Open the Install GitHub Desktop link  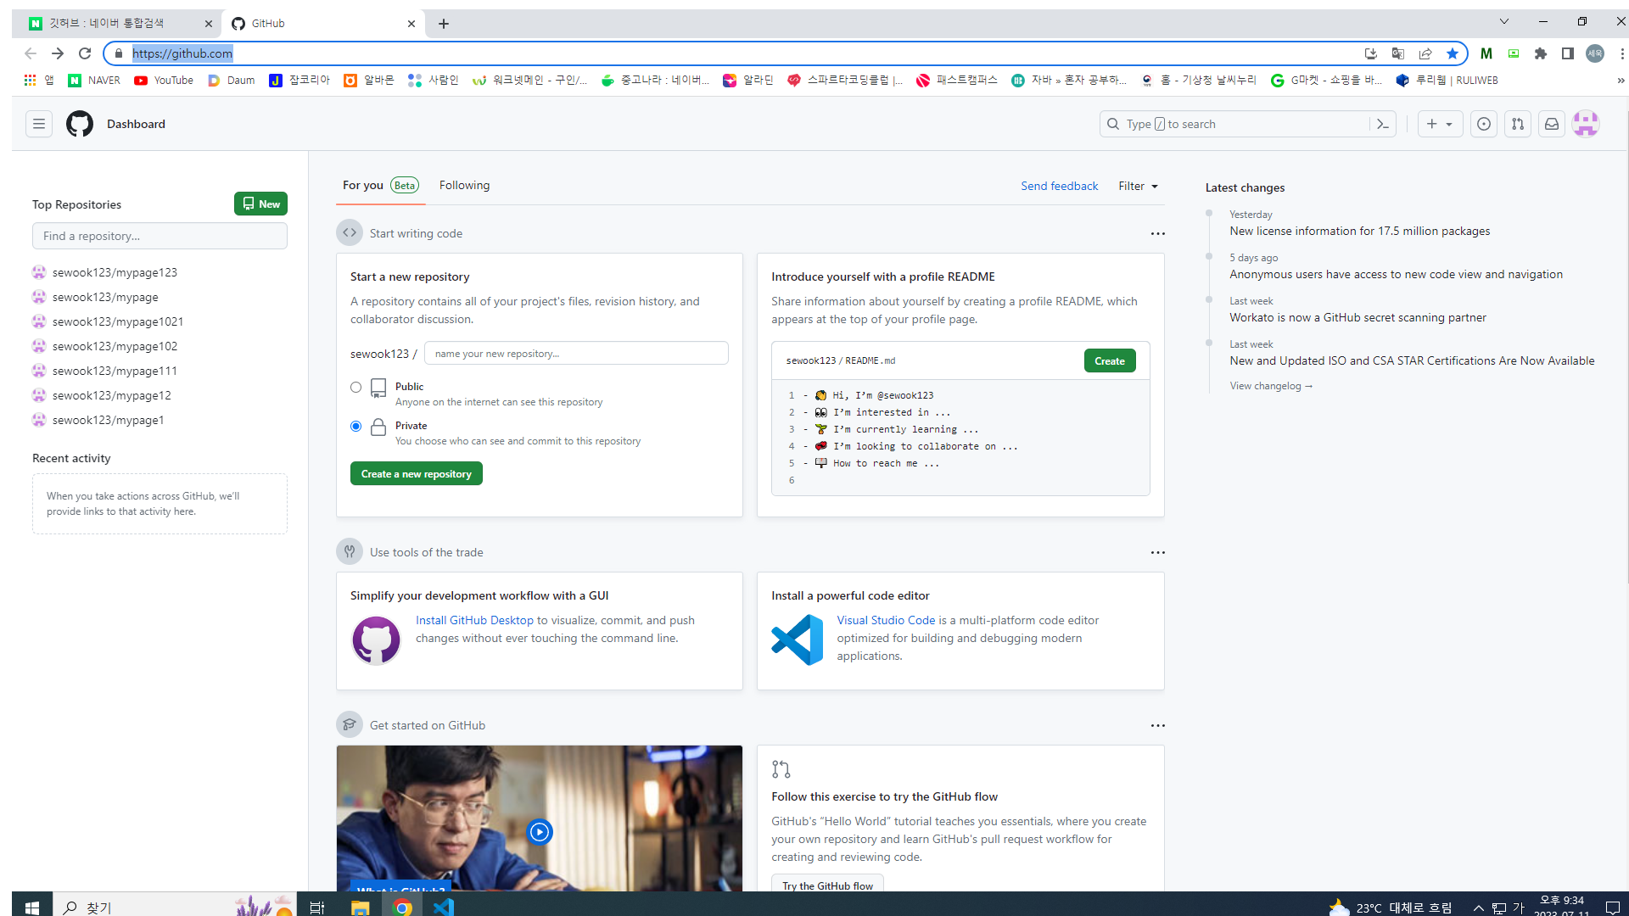click(475, 620)
